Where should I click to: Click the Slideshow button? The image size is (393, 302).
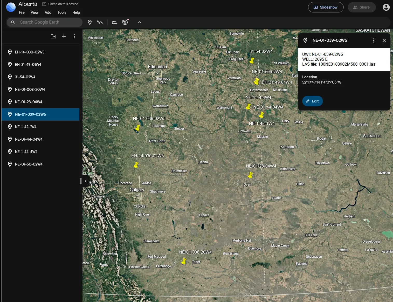click(x=326, y=7)
